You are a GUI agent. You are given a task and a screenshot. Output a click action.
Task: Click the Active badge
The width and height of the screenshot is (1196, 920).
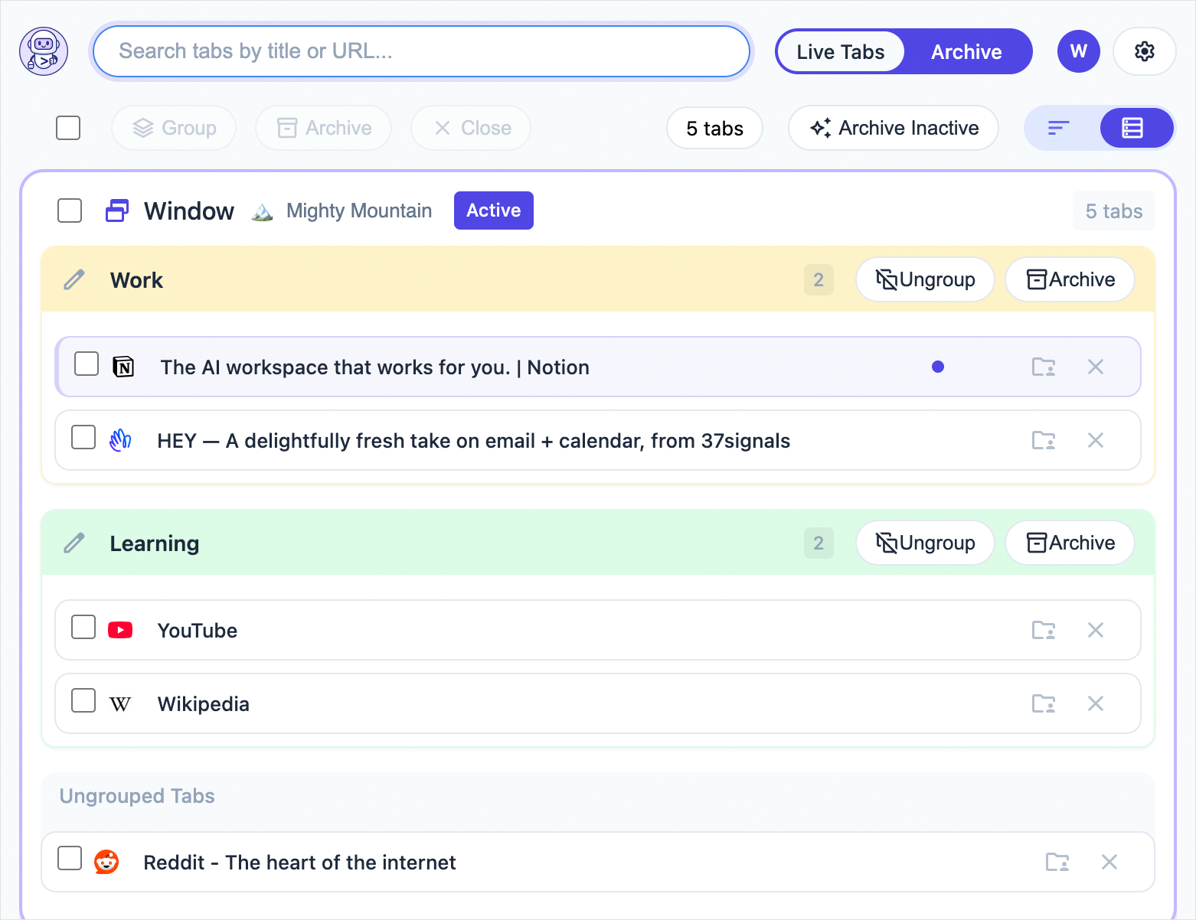pyautogui.click(x=494, y=210)
